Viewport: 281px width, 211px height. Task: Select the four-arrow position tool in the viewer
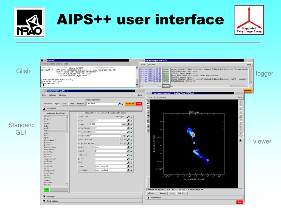click(x=148, y=111)
